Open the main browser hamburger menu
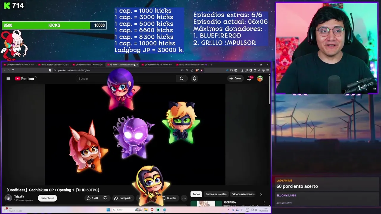 tap(268, 70)
